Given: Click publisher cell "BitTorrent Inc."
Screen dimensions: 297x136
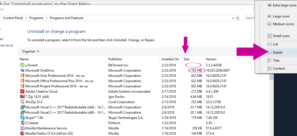Looking at the screenshot, I should tap(119, 65).
